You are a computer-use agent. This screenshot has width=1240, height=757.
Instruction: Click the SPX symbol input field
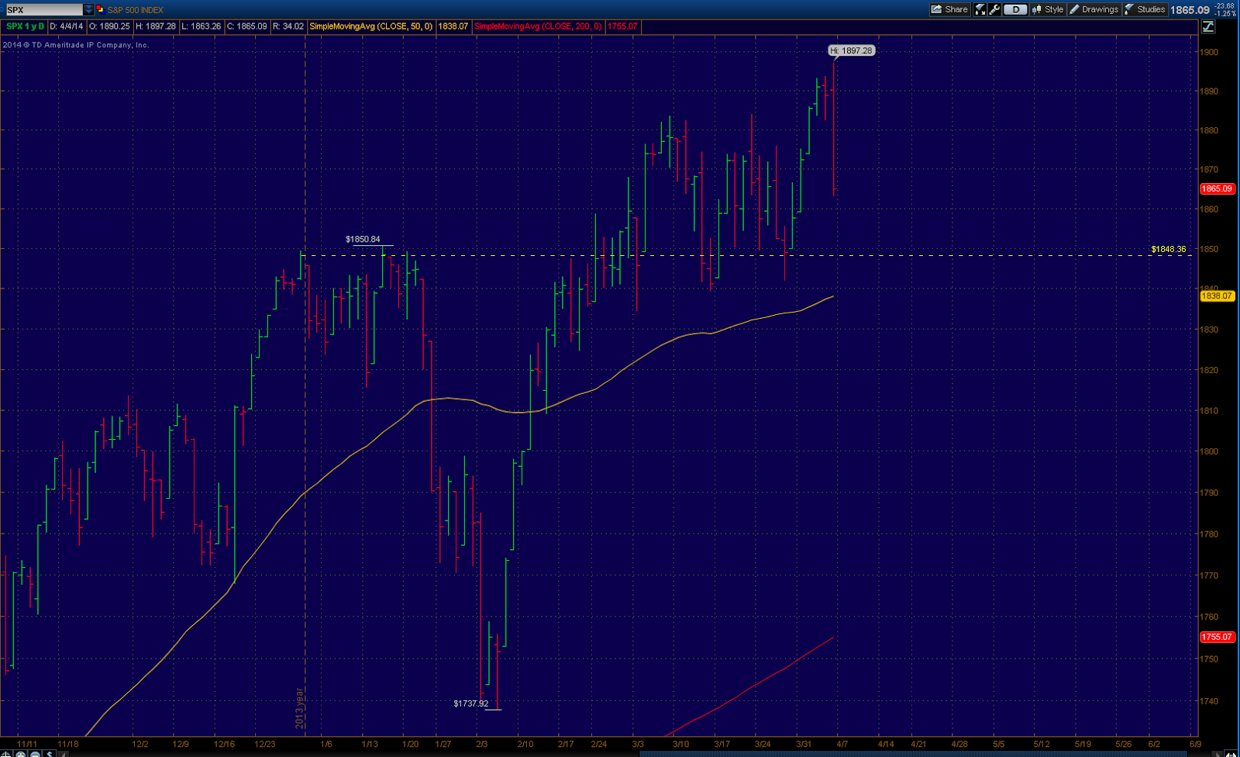(44, 9)
